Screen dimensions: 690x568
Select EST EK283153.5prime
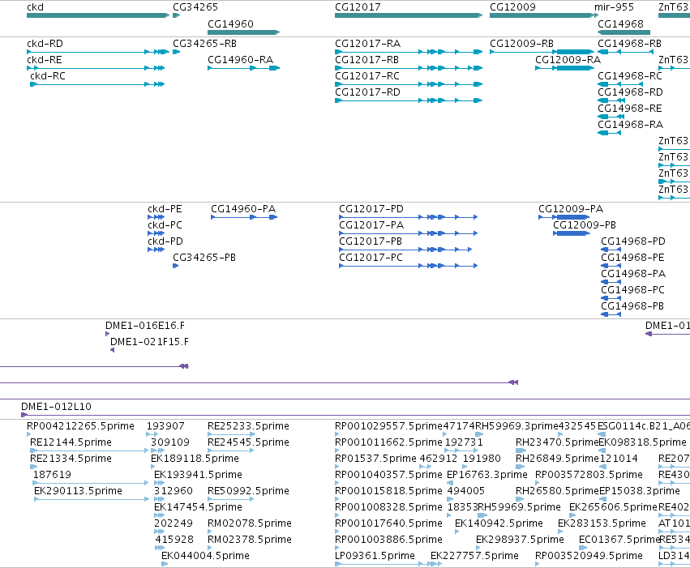pyautogui.click(x=602, y=523)
